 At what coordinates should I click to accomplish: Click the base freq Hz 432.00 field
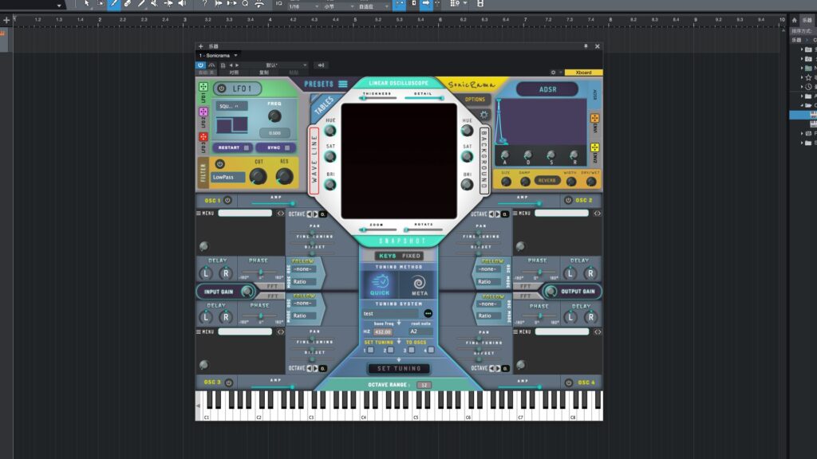pos(383,332)
